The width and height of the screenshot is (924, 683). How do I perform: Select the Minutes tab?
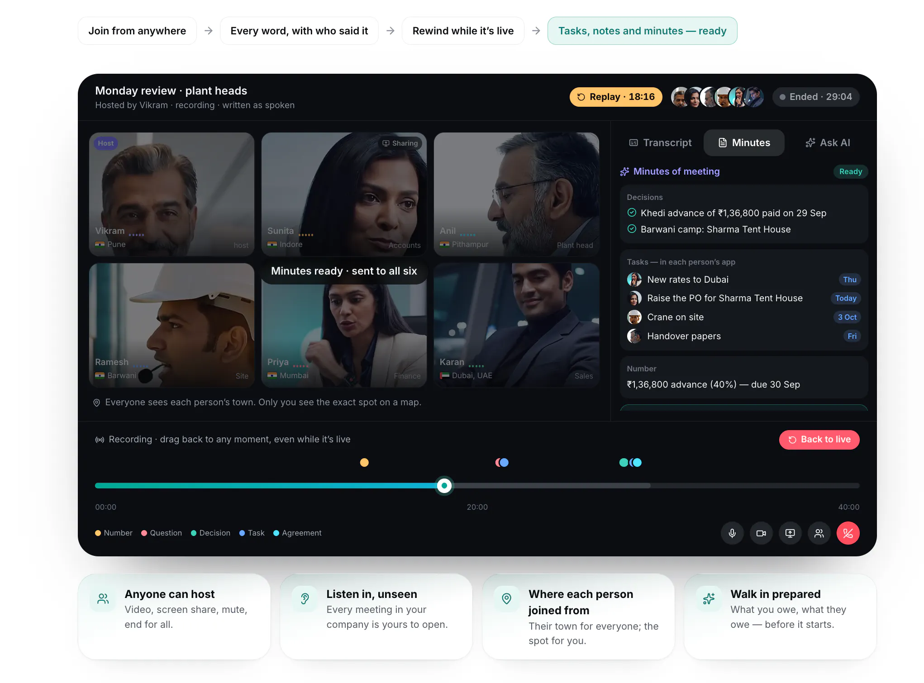coord(744,143)
